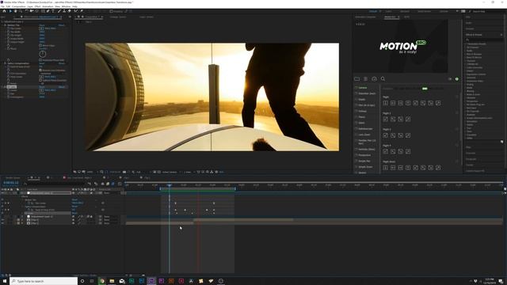
Task: Collapse the Motion Tile effect in Effect Controls
Action: 2,25
